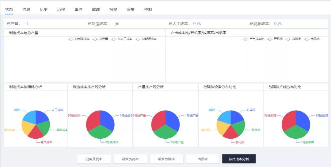Click the 出品率 bottom button
Image resolution: width=331 pixels, height=167 pixels.
(203, 159)
